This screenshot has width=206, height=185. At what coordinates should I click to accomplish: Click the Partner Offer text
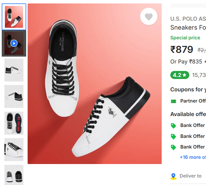193,101
